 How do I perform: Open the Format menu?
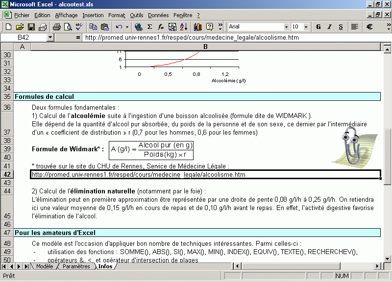(x=117, y=15)
